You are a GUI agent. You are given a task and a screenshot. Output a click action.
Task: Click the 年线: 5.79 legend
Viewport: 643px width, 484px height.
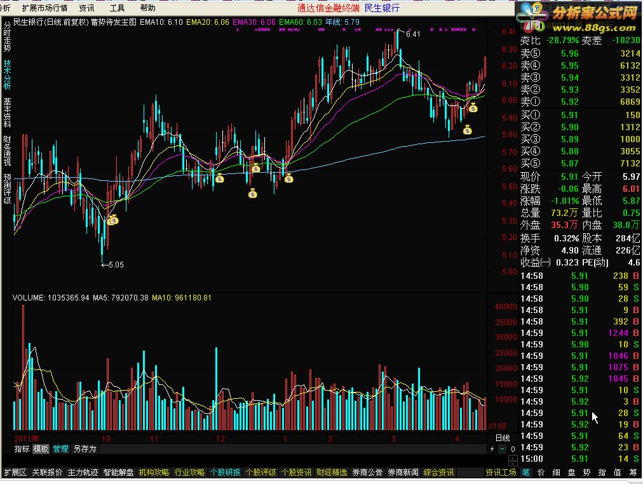pos(342,22)
